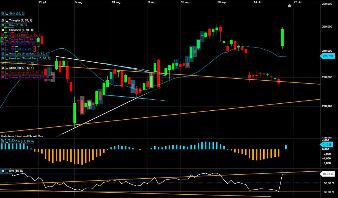Select the Head and Shoulders (10, 80, 1) label
The height and width of the screenshot is (198, 338).
tap(29, 54)
